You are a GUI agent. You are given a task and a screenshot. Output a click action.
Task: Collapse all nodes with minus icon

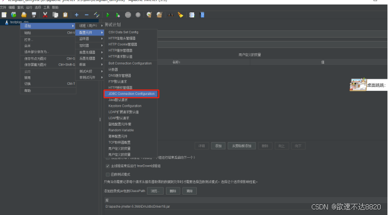[86, 15]
